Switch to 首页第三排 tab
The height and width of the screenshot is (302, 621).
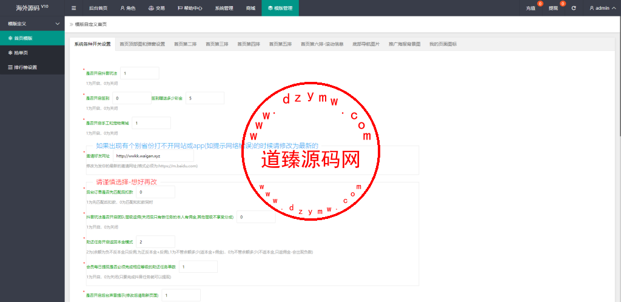tap(217, 44)
